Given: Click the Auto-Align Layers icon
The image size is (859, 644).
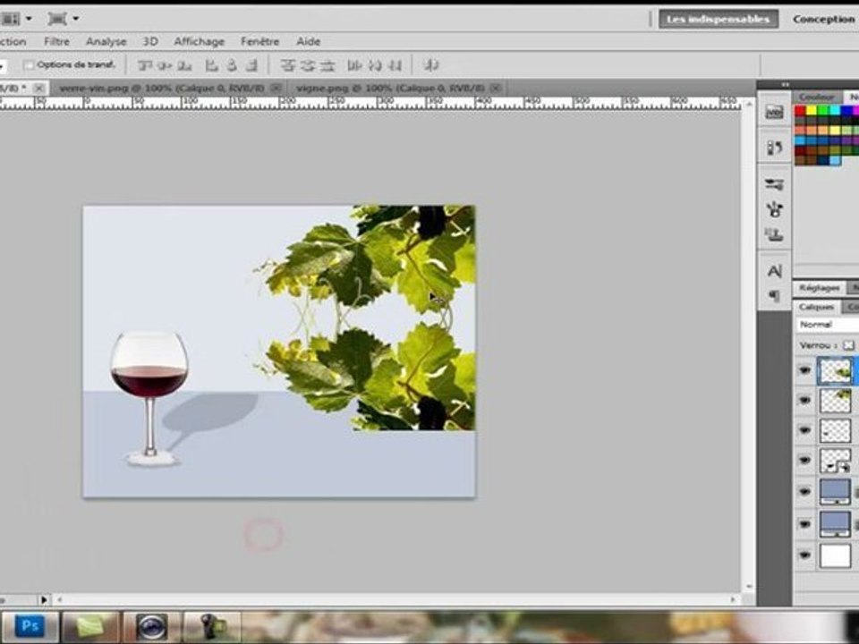Looking at the screenshot, I should [x=431, y=65].
